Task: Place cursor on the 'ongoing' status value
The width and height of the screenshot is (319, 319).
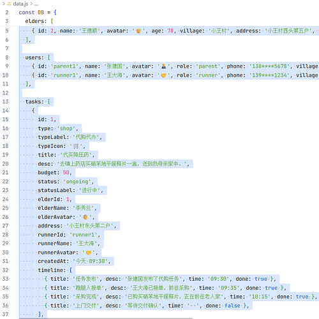Action: pos(77,182)
